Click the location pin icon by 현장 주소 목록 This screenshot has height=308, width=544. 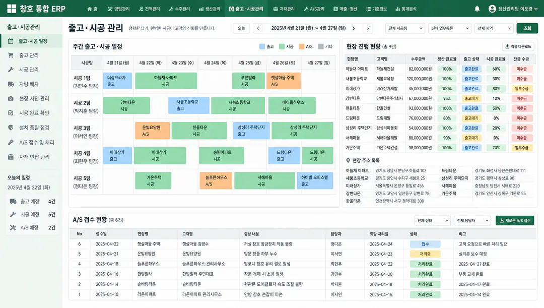(348, 160)
